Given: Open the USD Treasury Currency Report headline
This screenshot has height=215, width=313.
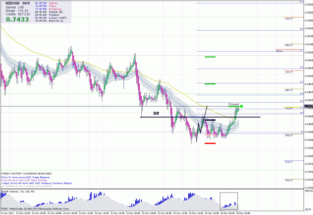Looking at the screenshot, I should (37, 183).
